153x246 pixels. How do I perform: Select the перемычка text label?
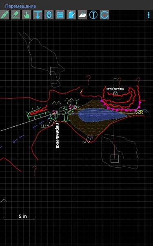pos(57,135)
